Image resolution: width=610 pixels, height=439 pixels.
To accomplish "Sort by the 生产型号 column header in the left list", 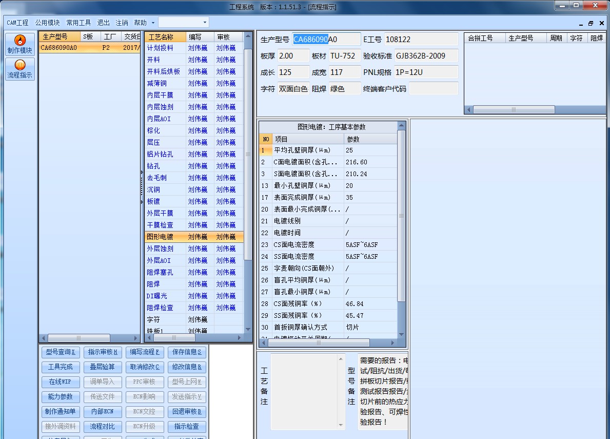I will click(x=60, y=36).
